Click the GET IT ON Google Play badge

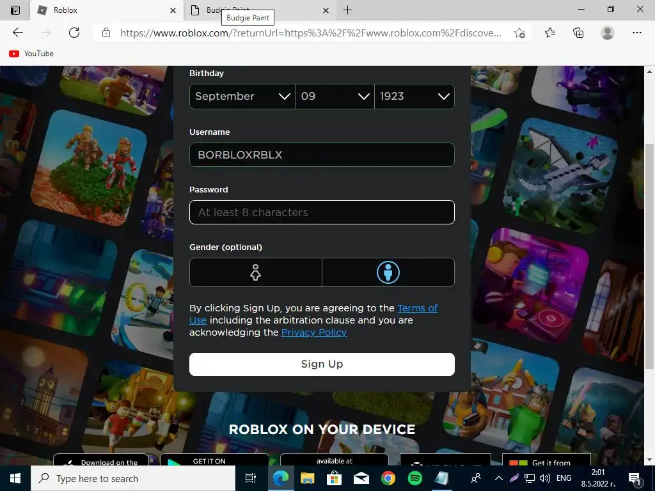click(x=214, y=460)
